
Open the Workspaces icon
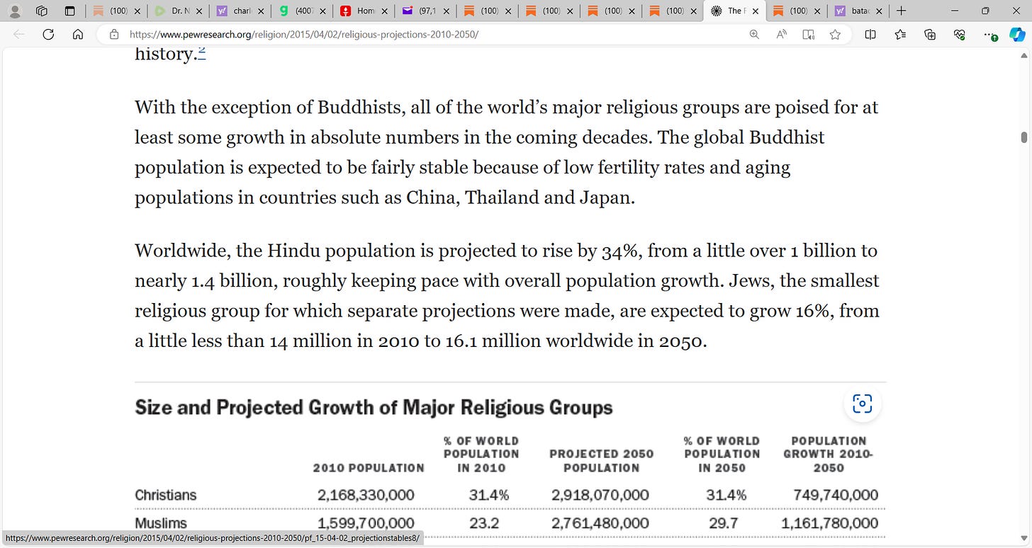tap(42, 11)
